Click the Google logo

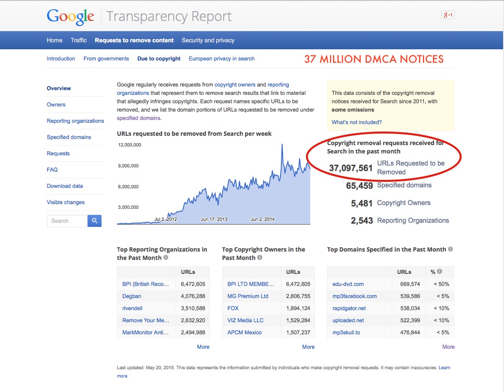coord(70,17)
